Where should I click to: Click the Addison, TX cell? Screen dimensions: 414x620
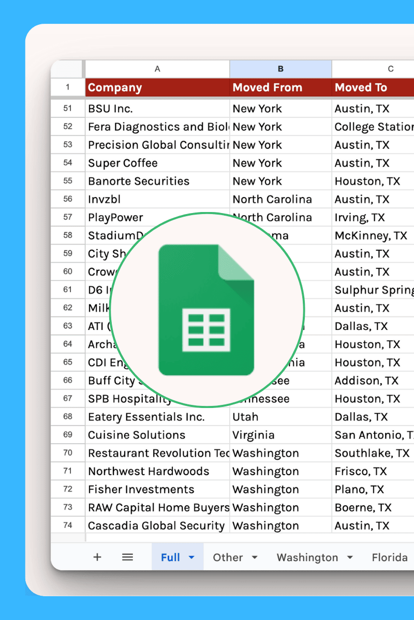click(373, 381)
